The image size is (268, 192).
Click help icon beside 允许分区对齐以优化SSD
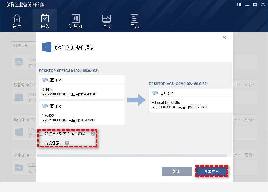(x=93, y=134)
